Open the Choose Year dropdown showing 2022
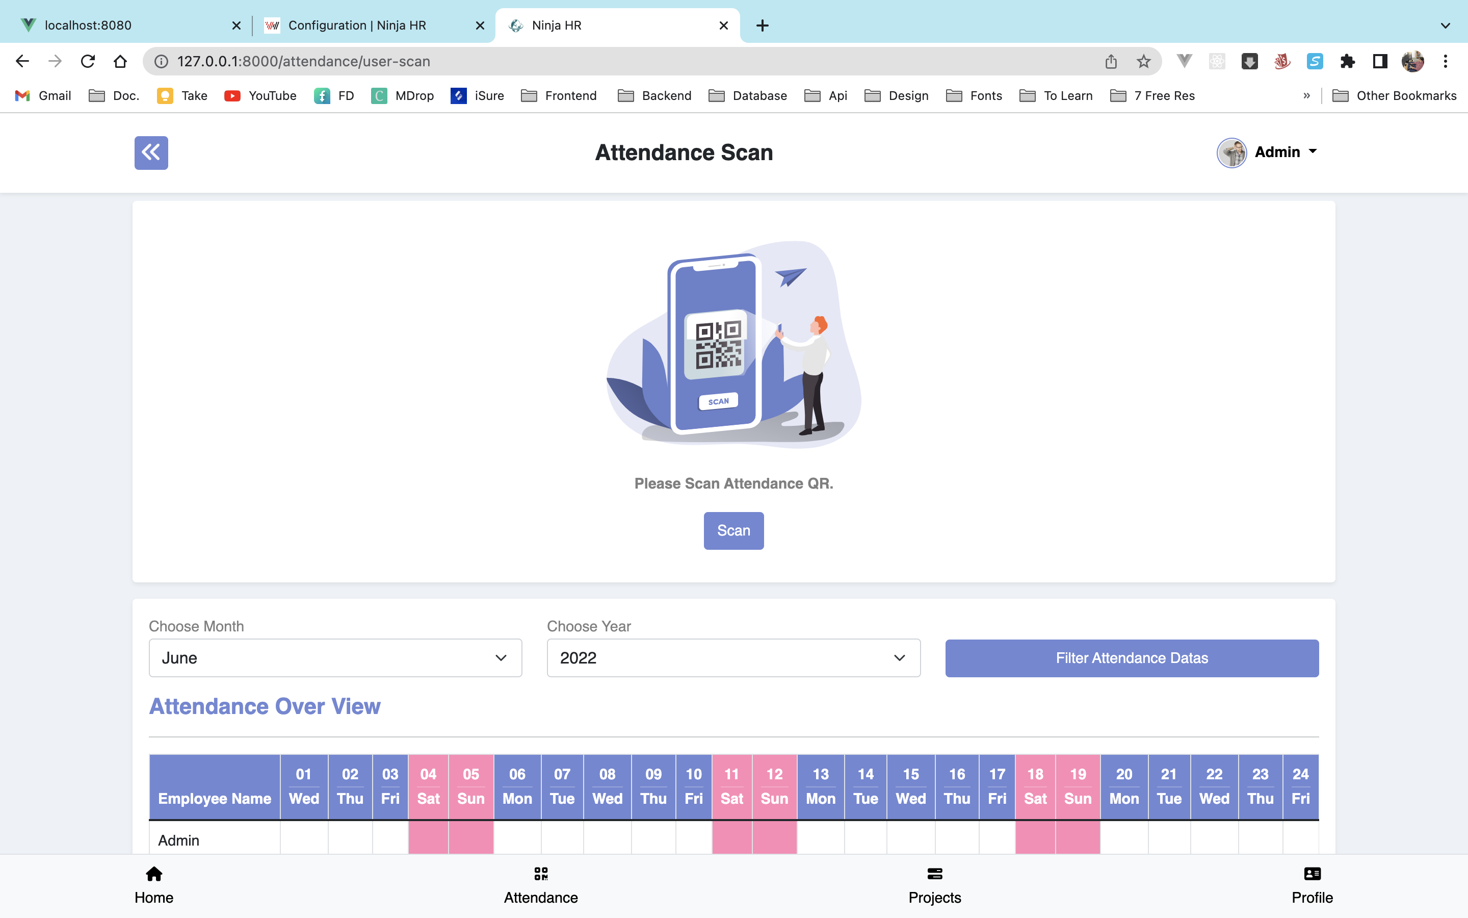Screen dimensions: 1468x918 733,657
